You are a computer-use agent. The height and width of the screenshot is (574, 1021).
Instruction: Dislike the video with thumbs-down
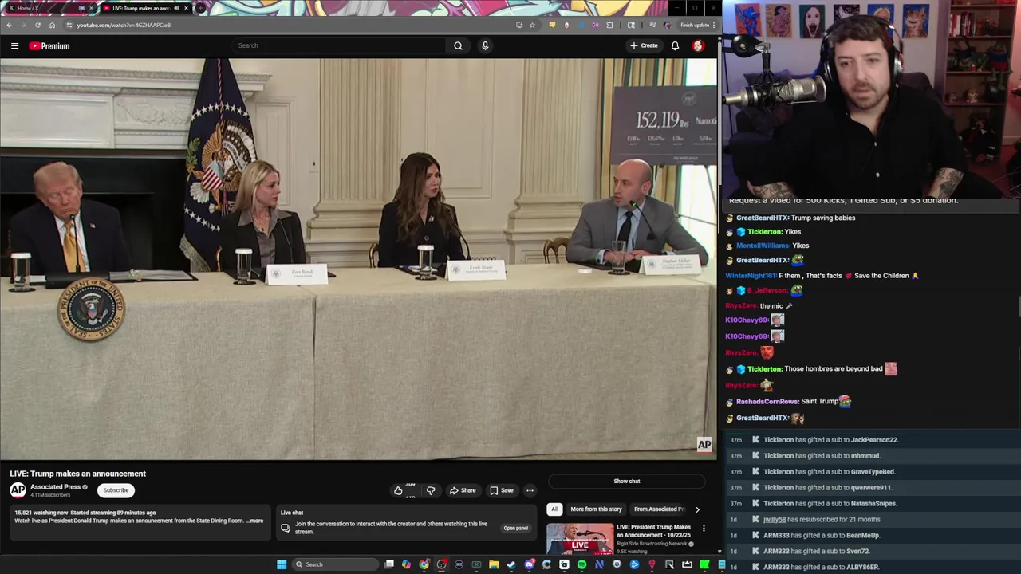pos(431,490)
